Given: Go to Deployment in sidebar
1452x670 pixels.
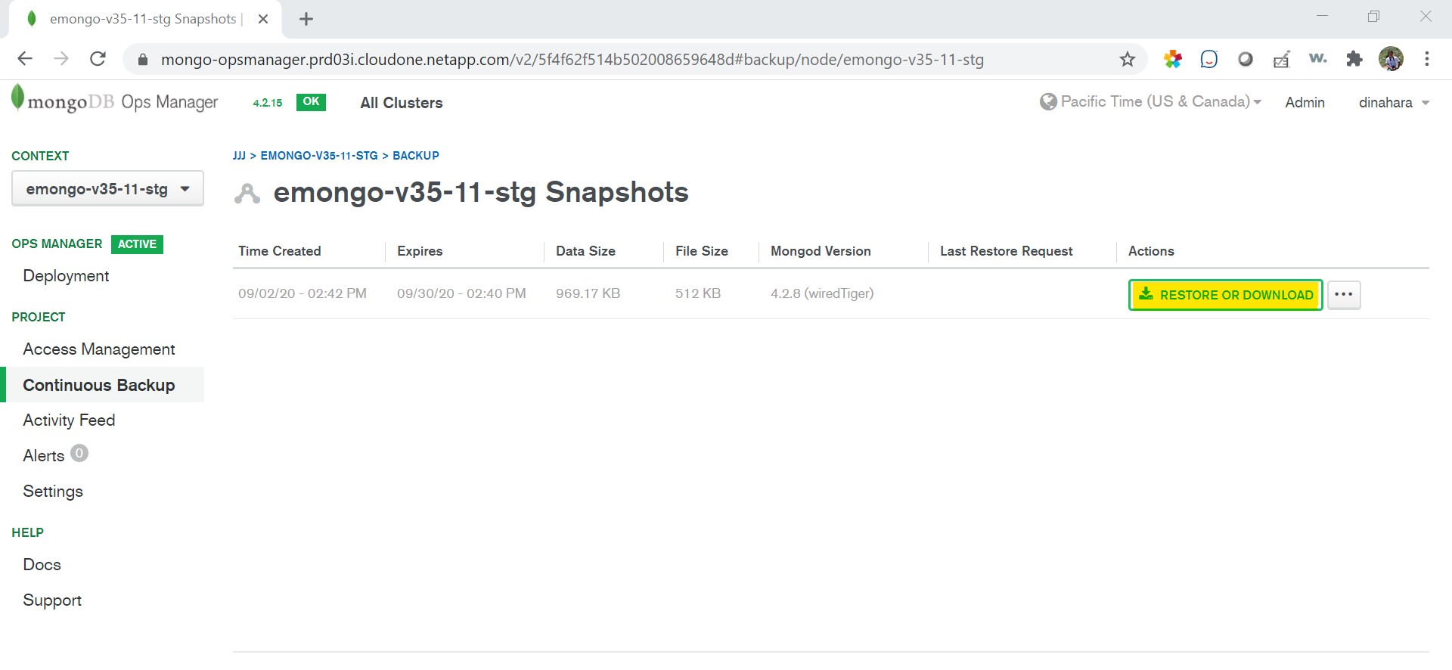Looking at the screenshot, I should point(66,276).
